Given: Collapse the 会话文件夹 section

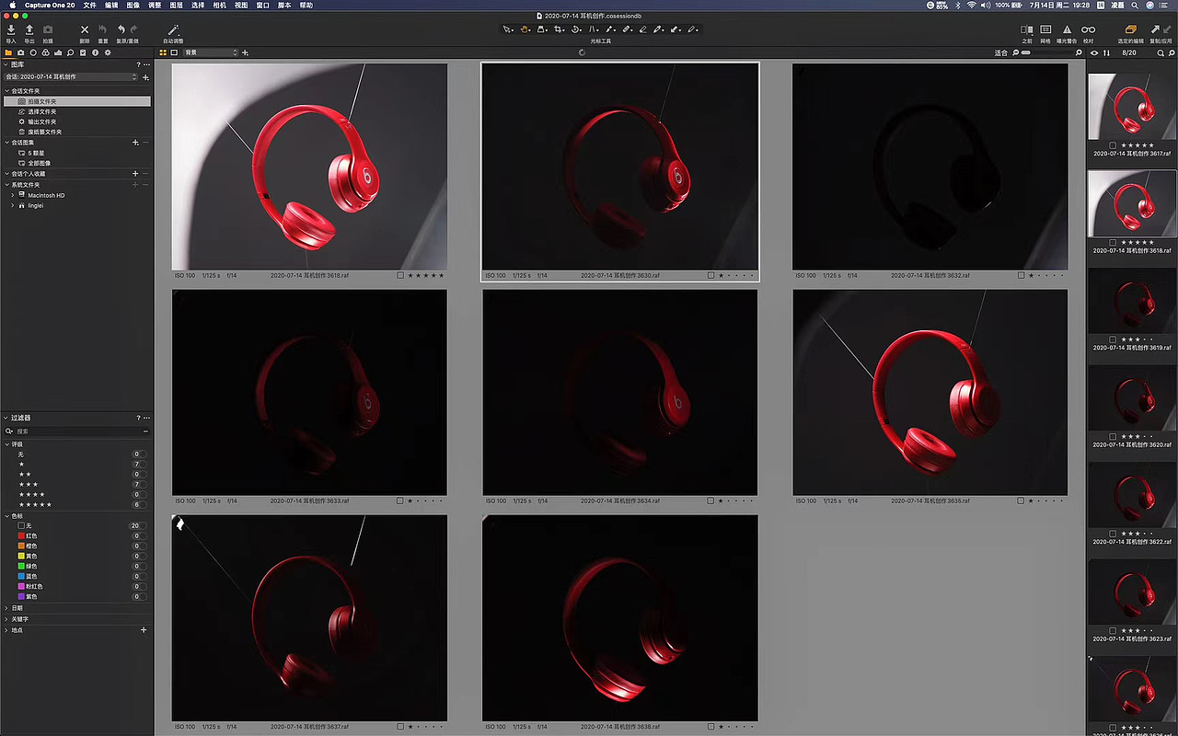Looking at the screenshot, I should [6, 91].
